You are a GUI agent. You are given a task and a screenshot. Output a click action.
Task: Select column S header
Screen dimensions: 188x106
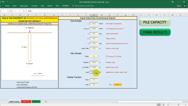tap(141, 15)
